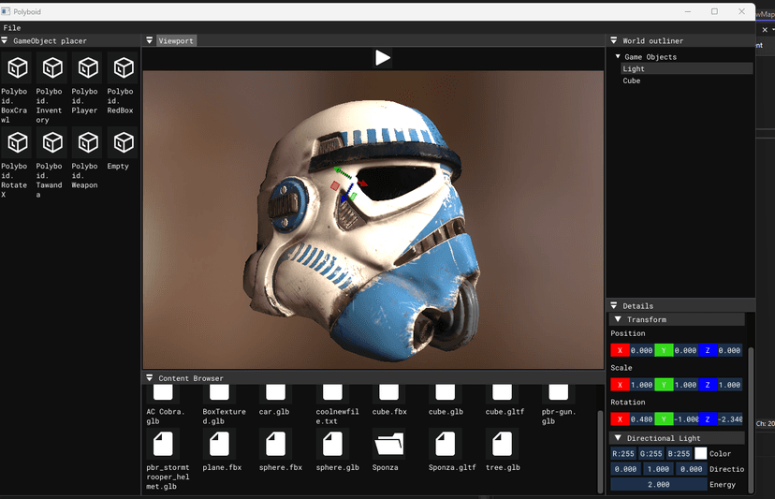Switch to the Viewport tab
Viewport: 775px width, 499px height.
tap(175, 41)
